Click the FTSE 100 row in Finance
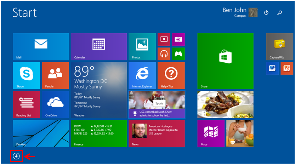295x164 pixels. 92,130
